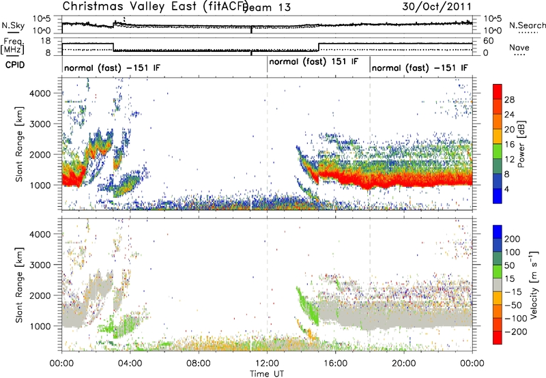This screenshot has height=378, width=546.
Task: Click the '00:00' left time axis label
Action: [62, 364]
